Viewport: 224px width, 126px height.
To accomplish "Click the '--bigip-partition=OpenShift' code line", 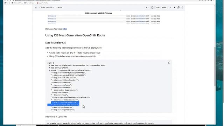I will tap(65, 80).
